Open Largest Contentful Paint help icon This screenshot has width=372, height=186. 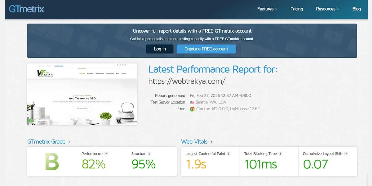click(228, 154)
